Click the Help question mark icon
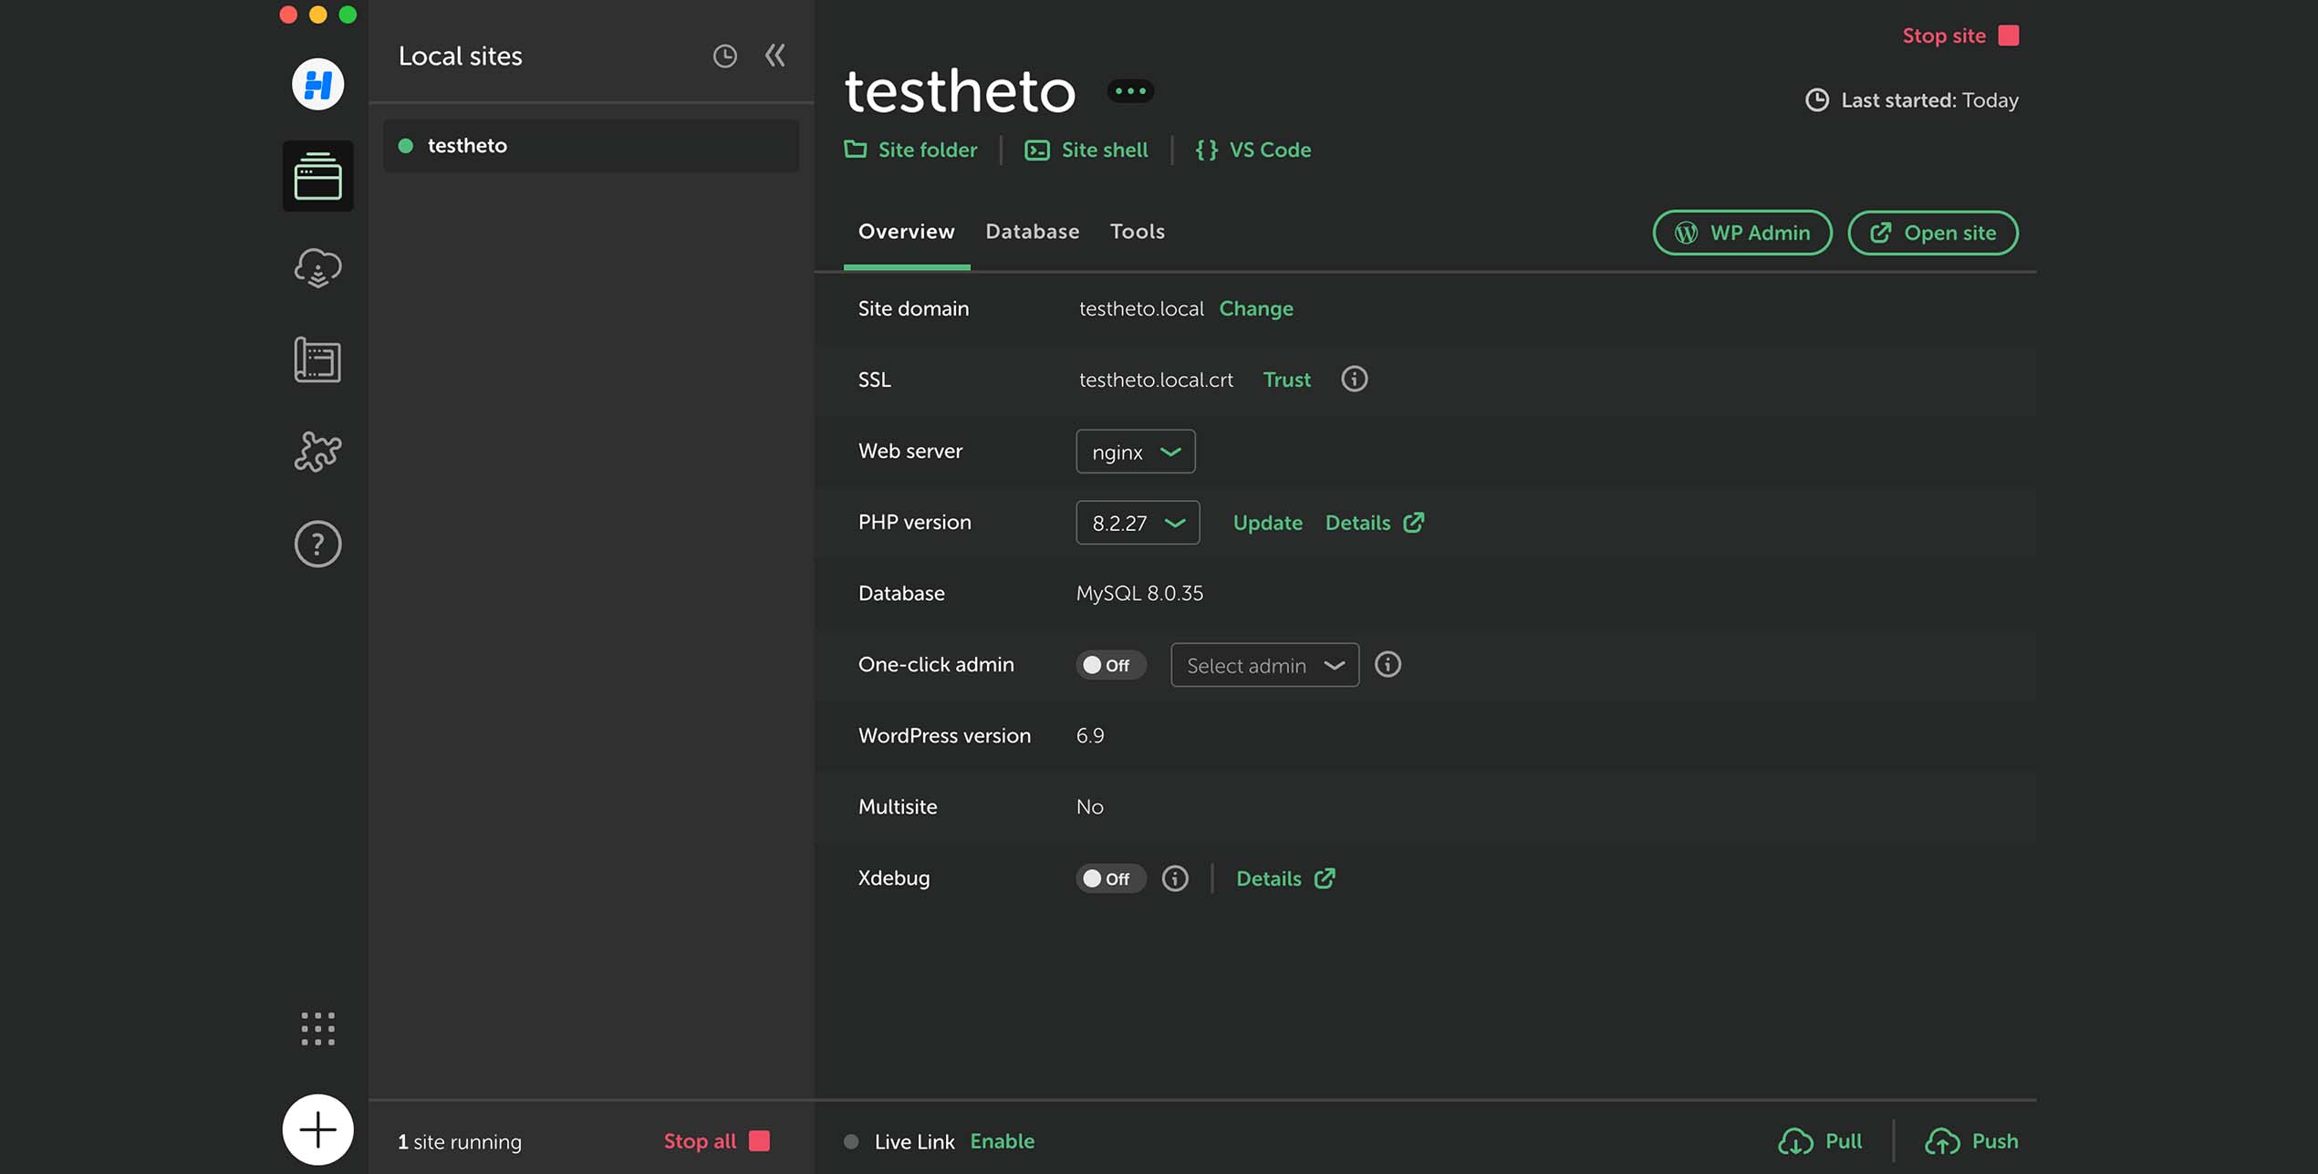The width and height of the screenshot is (2318, 1174). pos(317,545)
